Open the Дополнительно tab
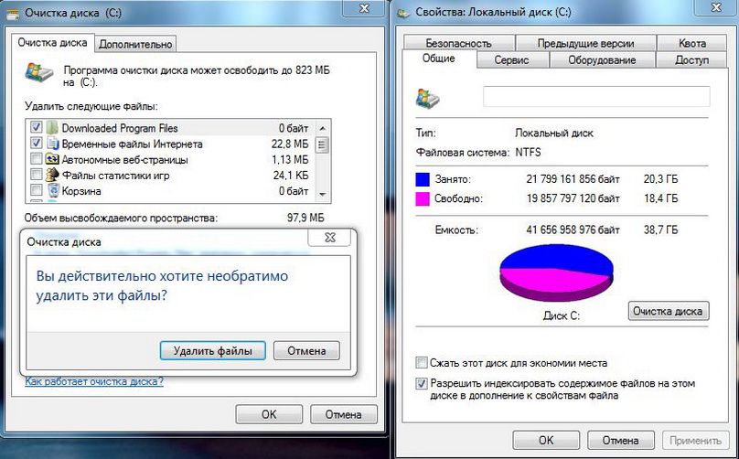 pos(135,44)
